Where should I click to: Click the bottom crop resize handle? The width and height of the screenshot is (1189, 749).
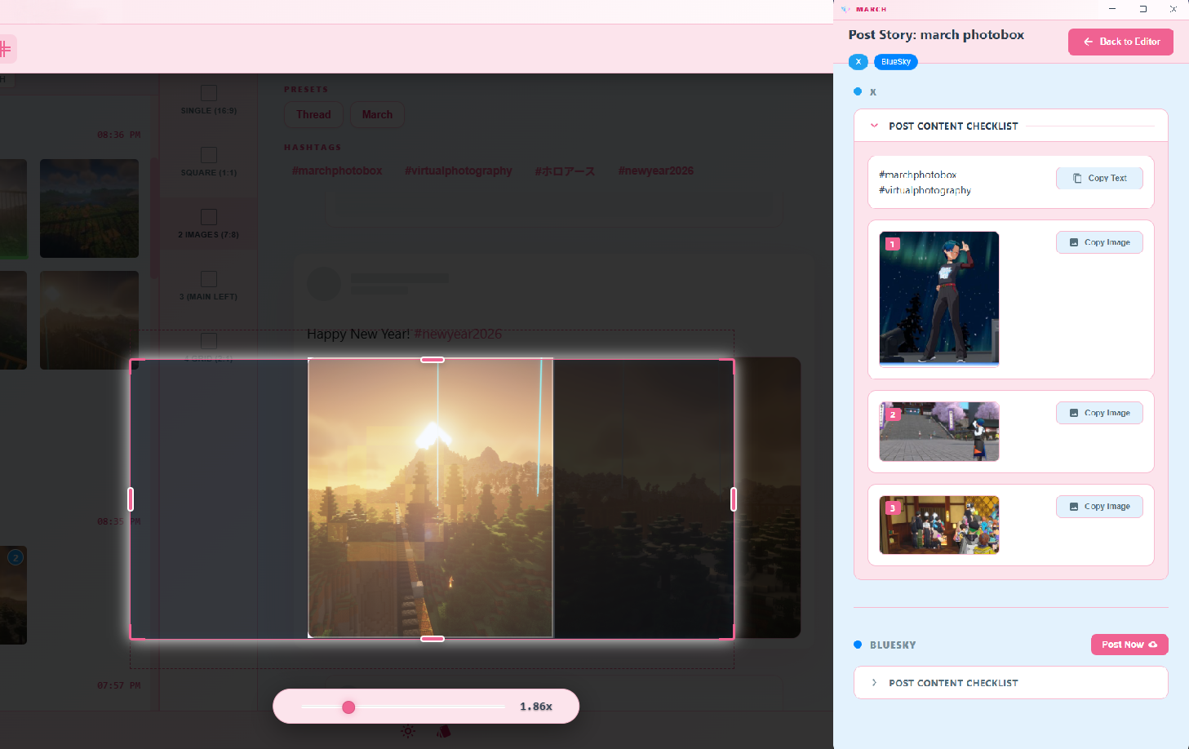click(x=432, y=638)
